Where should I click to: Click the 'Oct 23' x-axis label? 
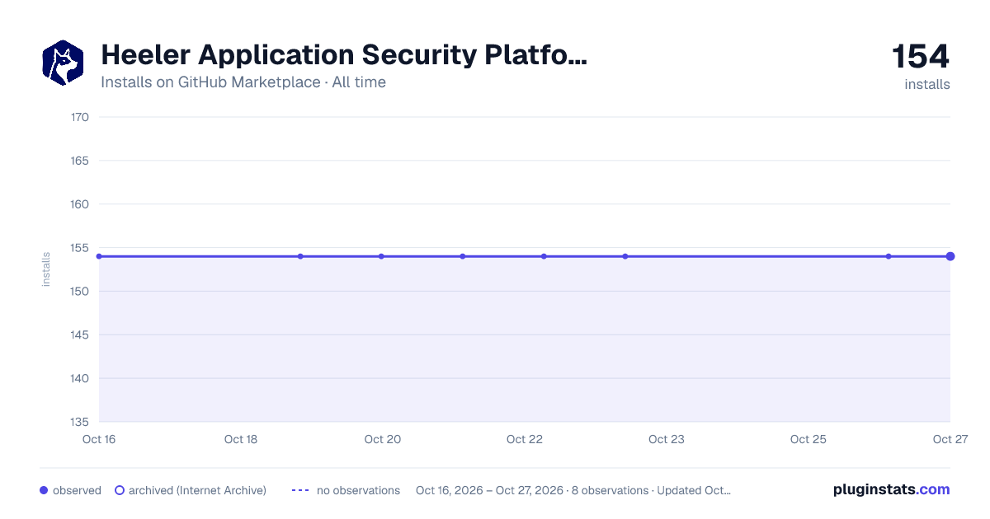click(x=667, y=439)
